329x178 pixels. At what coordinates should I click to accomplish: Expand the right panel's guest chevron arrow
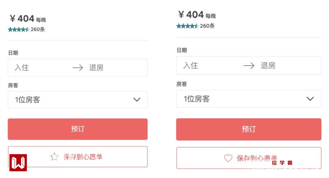click(310, 99)
